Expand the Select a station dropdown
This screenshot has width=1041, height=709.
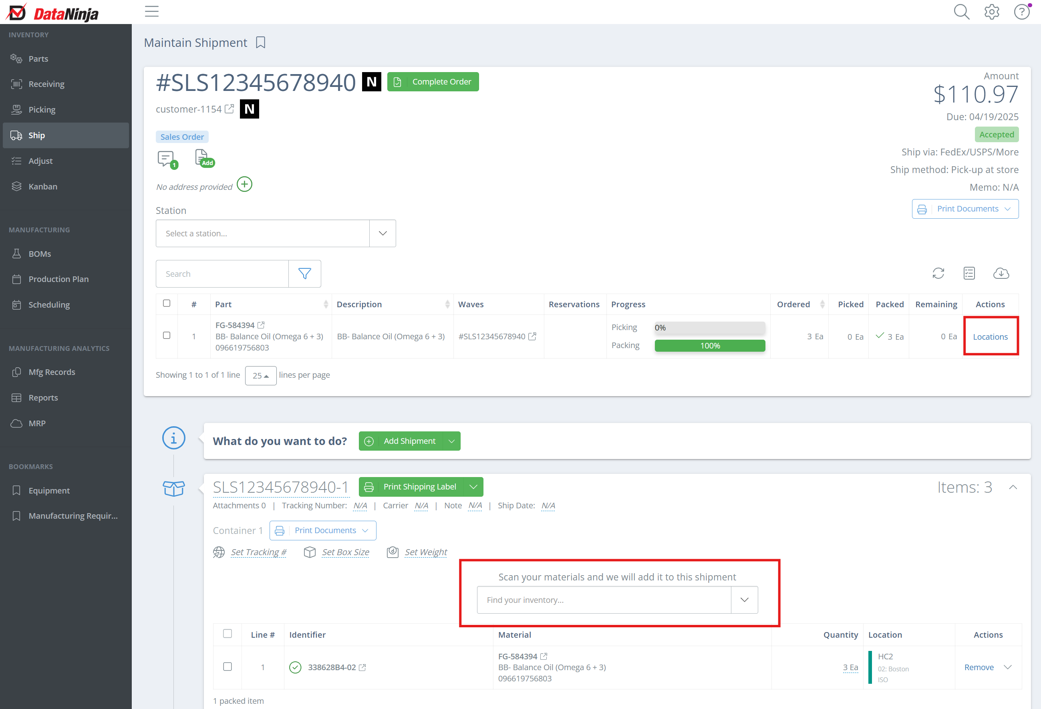pos(383,234)
